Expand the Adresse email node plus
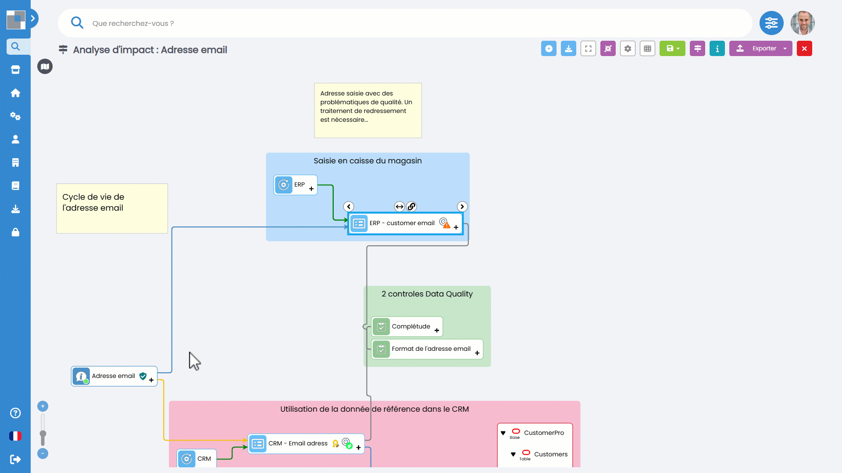 click(x=151, y=380)
